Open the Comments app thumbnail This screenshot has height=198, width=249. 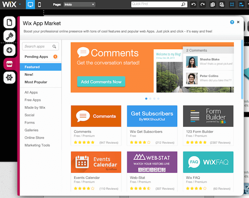point(96,116)
